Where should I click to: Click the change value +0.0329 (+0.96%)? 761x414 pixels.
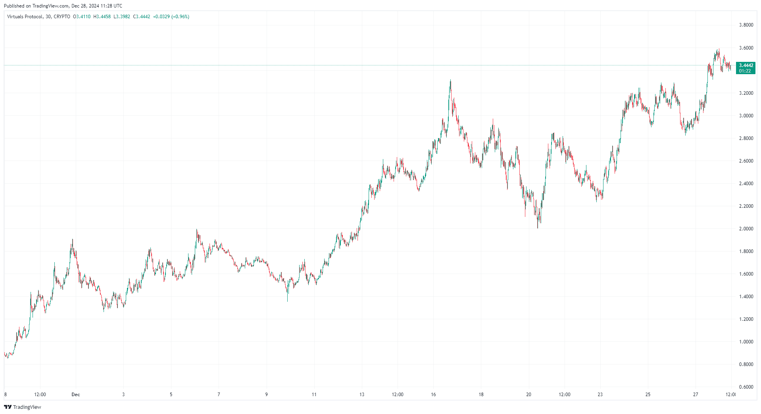coord(171,17)
